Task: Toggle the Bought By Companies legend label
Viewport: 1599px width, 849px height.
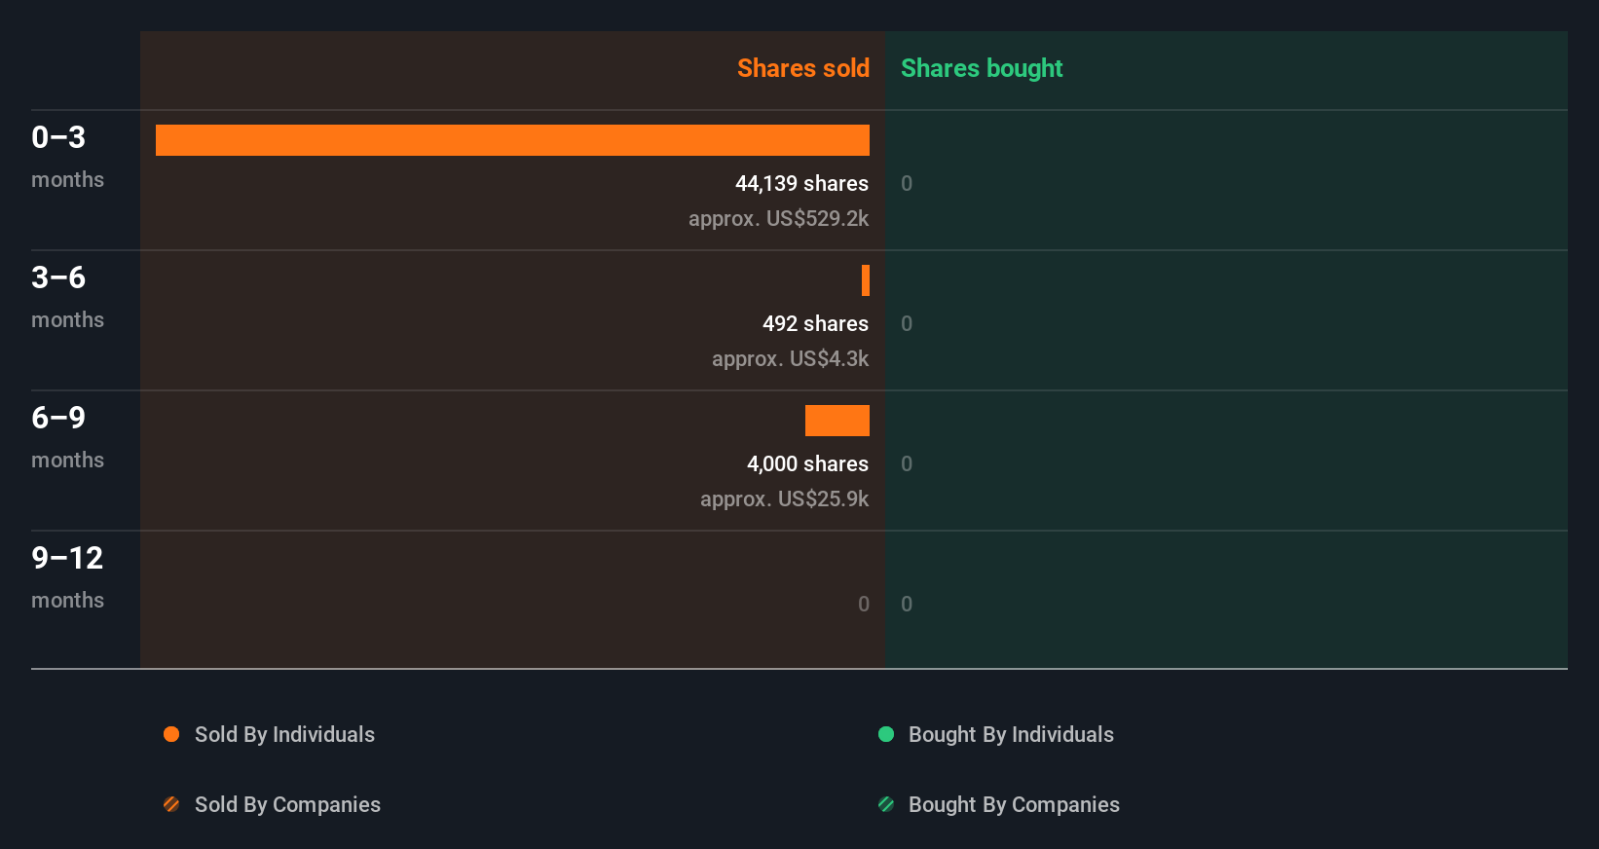Action: 1014,804
